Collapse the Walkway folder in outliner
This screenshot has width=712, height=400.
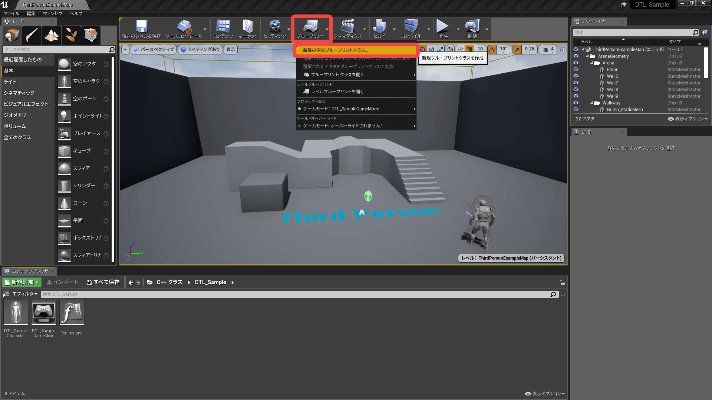[592, 103]
